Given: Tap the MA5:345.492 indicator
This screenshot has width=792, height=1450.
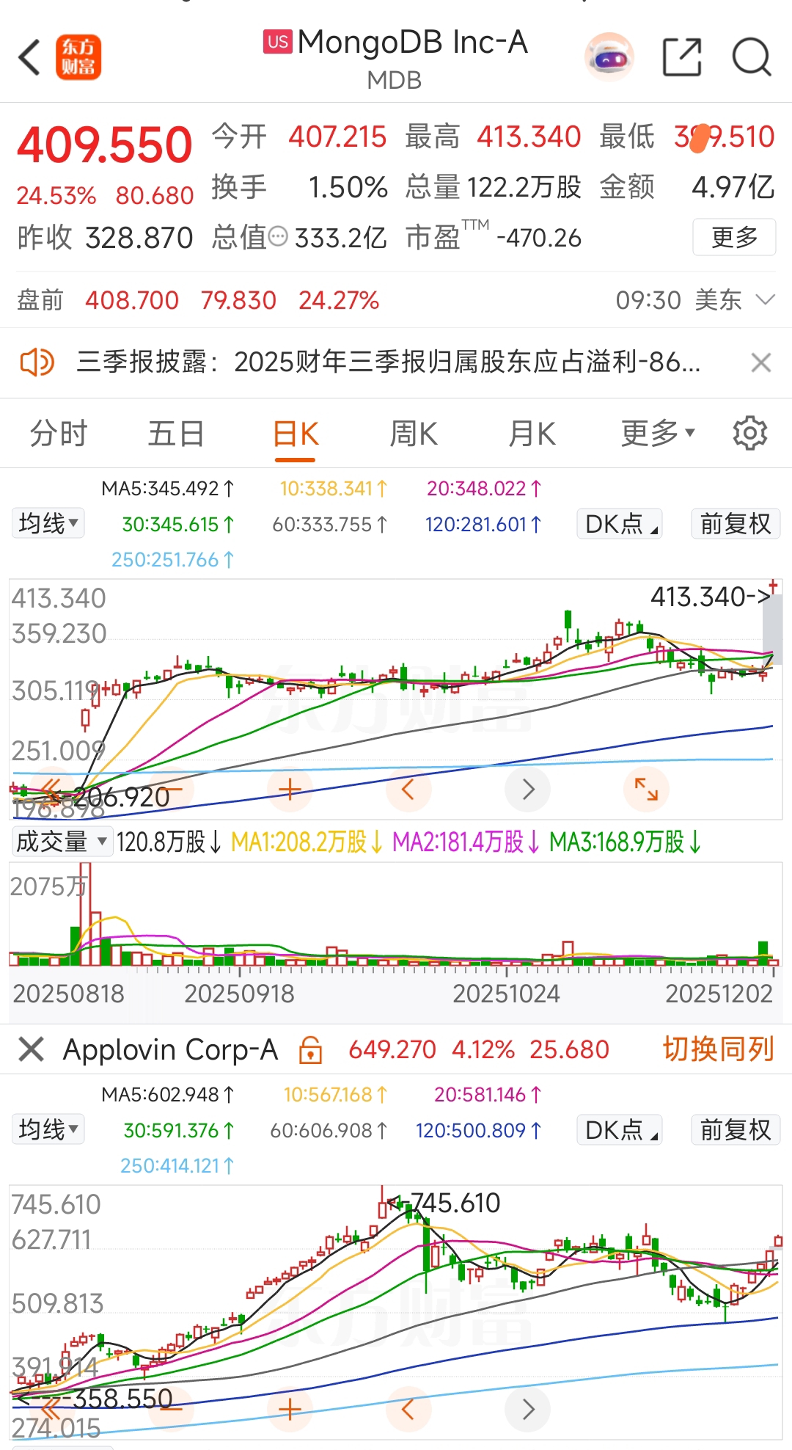Looking at the screenshot, I should 168,489.
